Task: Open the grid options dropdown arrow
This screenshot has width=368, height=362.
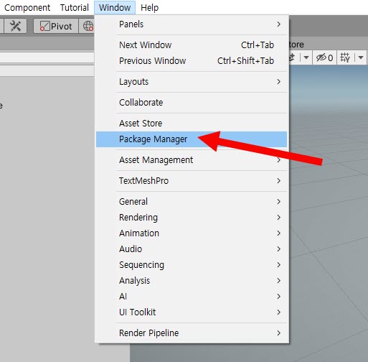Action: [x=361, y=57]
